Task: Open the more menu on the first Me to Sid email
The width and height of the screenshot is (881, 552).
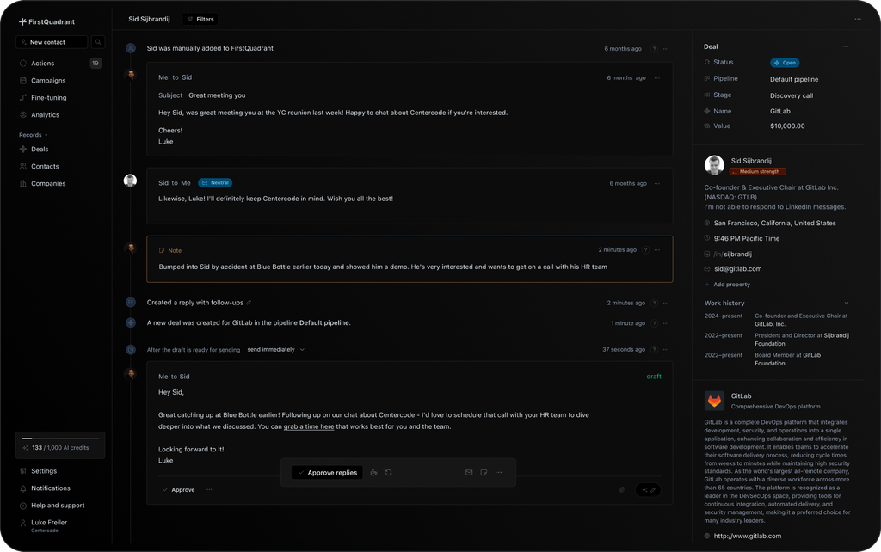Action: 656,78
